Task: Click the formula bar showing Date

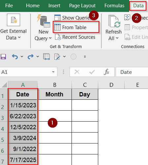Action: 132,72
